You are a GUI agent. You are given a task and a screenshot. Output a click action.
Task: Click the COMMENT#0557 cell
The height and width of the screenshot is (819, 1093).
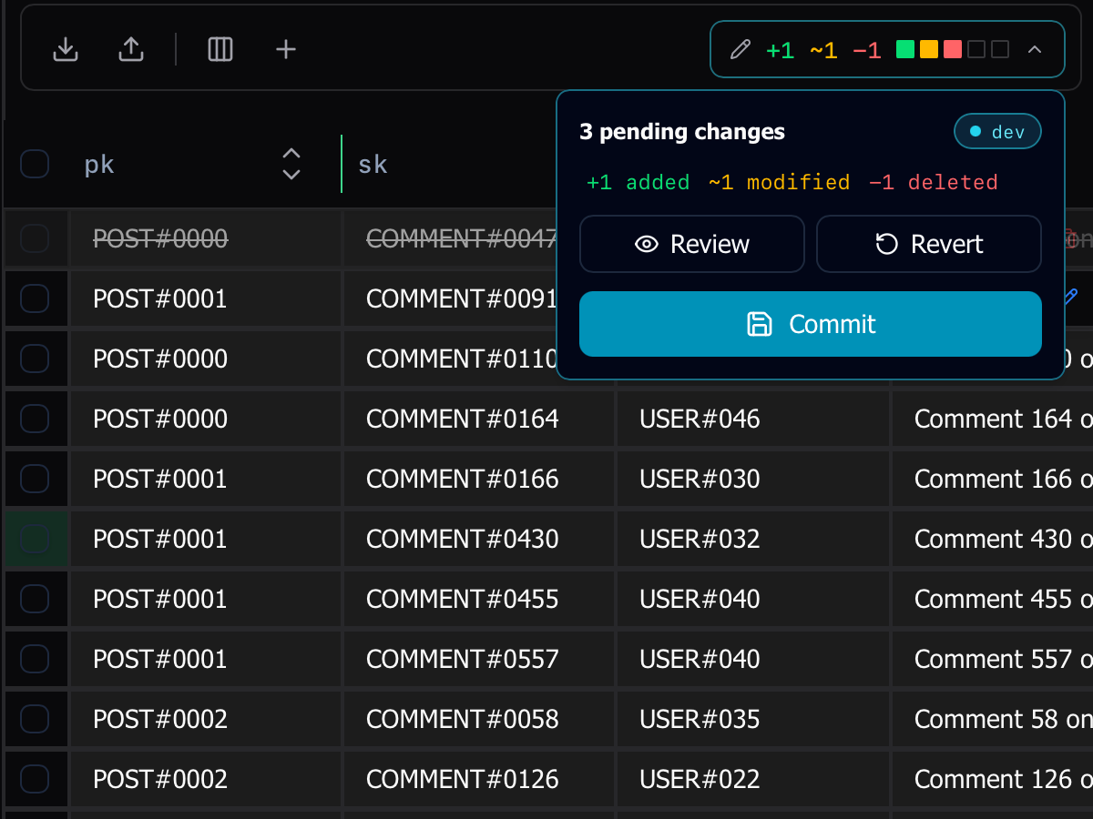pos(479,659)
